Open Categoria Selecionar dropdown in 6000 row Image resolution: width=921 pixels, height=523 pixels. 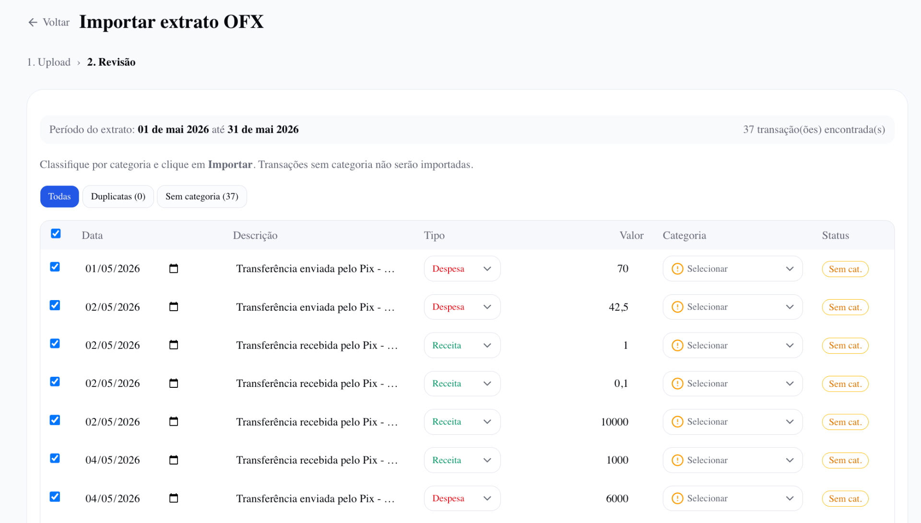[732, 499]
